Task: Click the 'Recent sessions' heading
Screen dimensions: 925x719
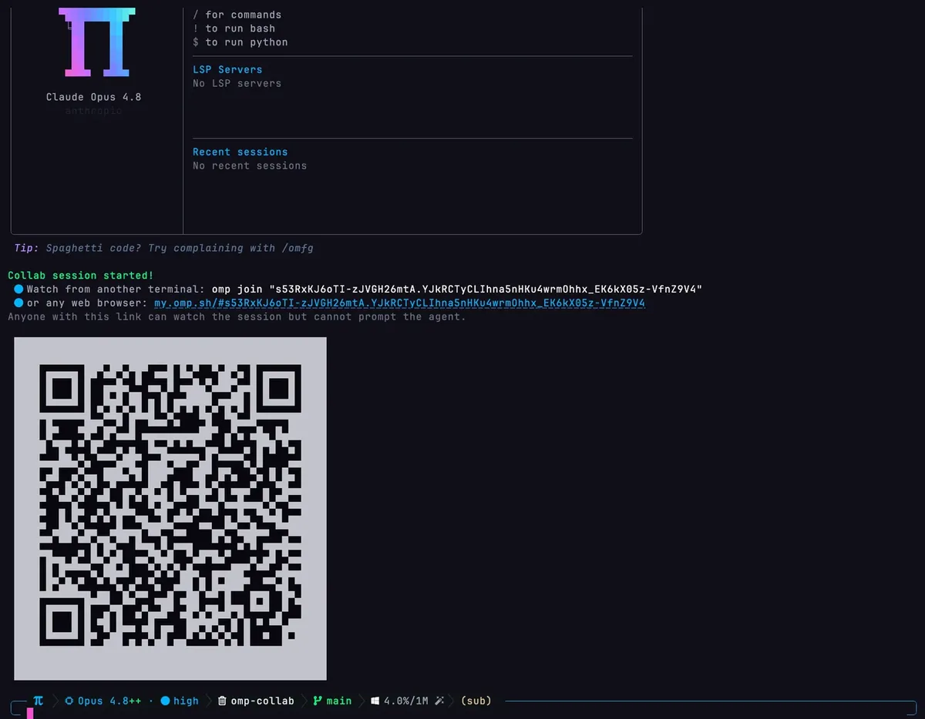Action: pos(240,152)
